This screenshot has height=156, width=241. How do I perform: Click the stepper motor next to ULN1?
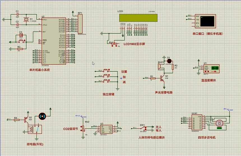point(219,123)
